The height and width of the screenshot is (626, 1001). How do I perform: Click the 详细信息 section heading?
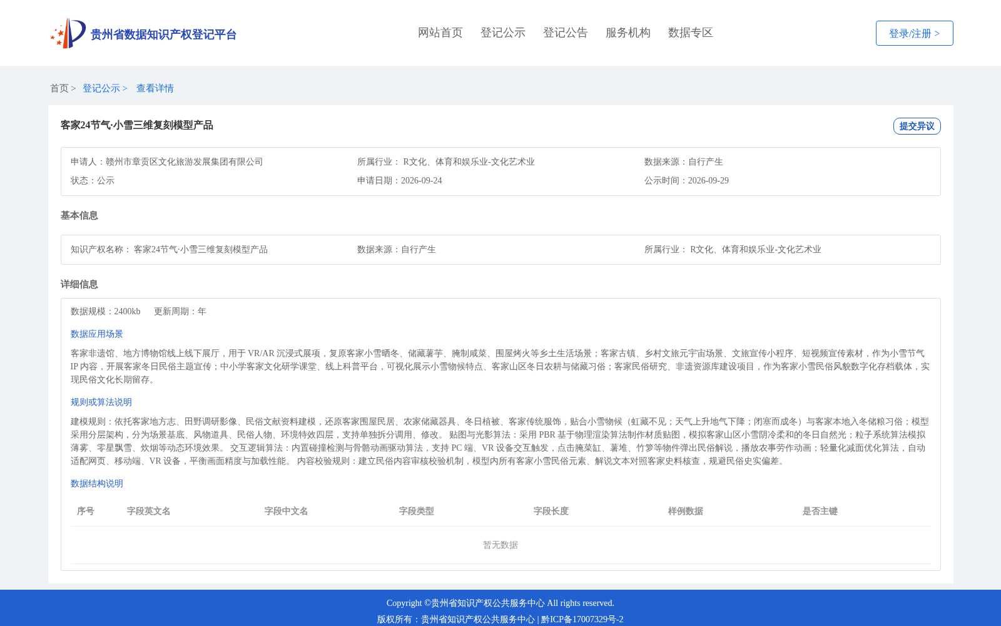pos(79,284)
